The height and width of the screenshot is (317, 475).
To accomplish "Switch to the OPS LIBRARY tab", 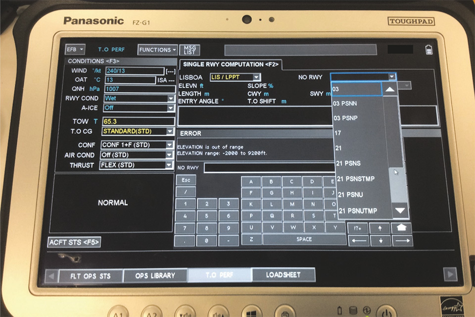I will click(155, 275).
